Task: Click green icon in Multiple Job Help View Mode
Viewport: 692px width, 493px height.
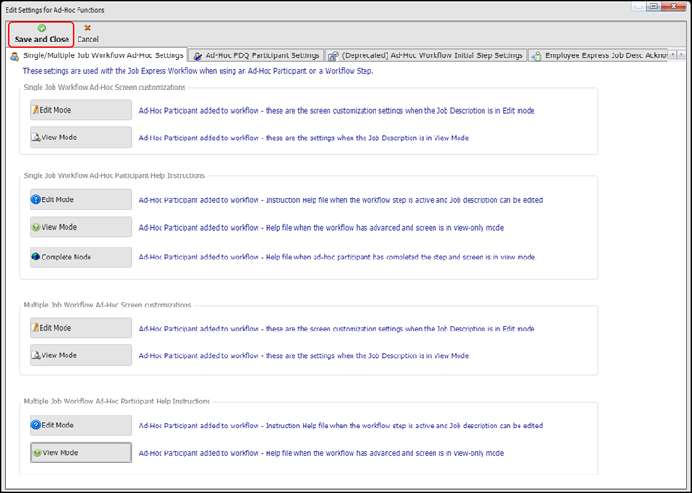Action: coord(38,452)
